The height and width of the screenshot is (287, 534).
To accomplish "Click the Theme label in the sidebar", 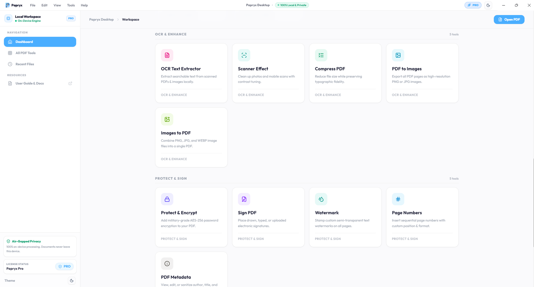I will [x=10, y=281].
